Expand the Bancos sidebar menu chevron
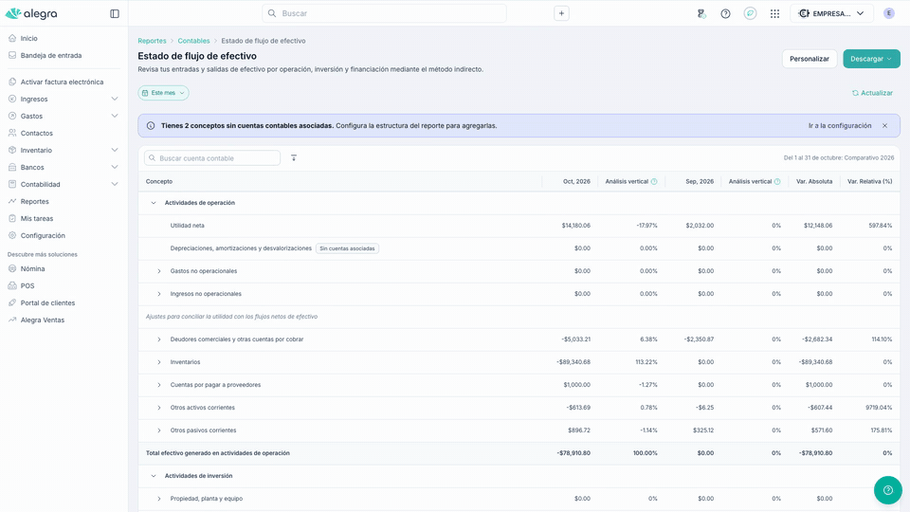The width and height of the screenshot is (910, 512). [115, 167]
